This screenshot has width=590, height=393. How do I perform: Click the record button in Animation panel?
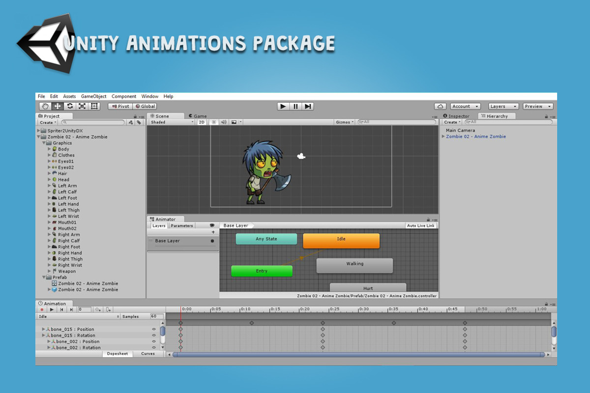click(42, 309)
